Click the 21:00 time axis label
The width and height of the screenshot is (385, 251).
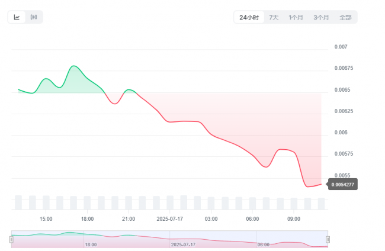[x=129, y=219]
